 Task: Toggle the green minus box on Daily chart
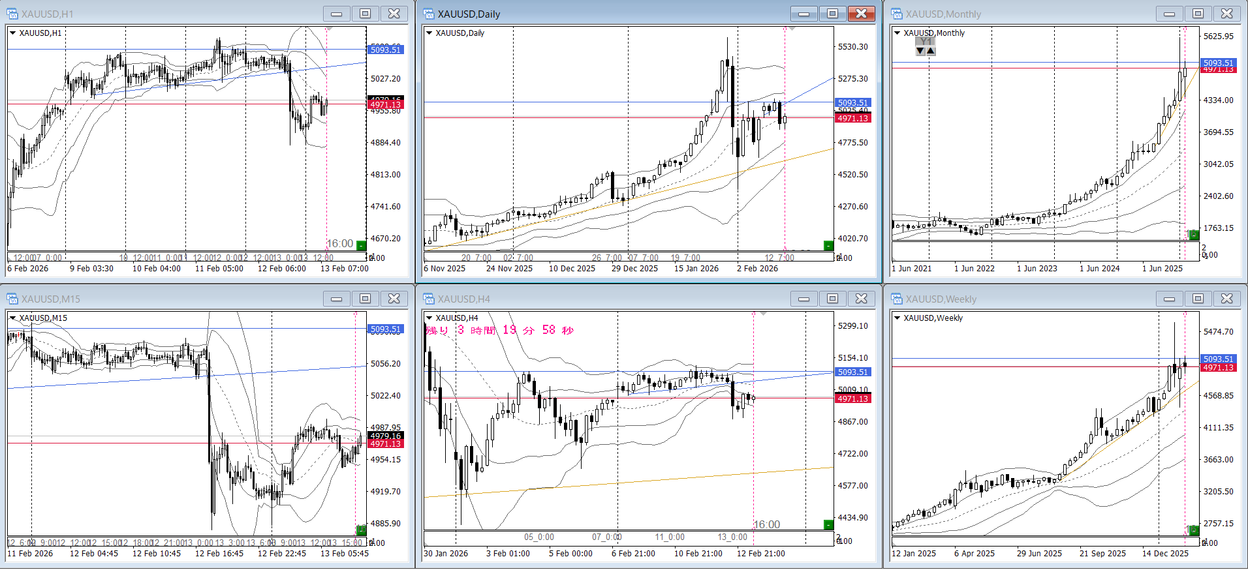point(828,245)
